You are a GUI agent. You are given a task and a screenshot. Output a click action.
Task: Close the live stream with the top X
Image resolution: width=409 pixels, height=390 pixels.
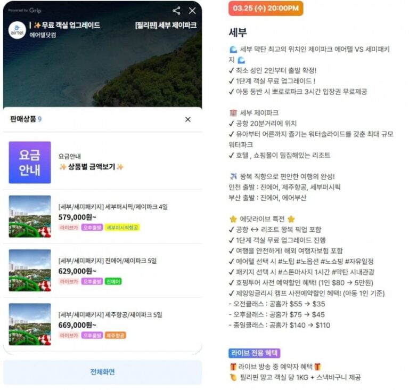(192, 11)
